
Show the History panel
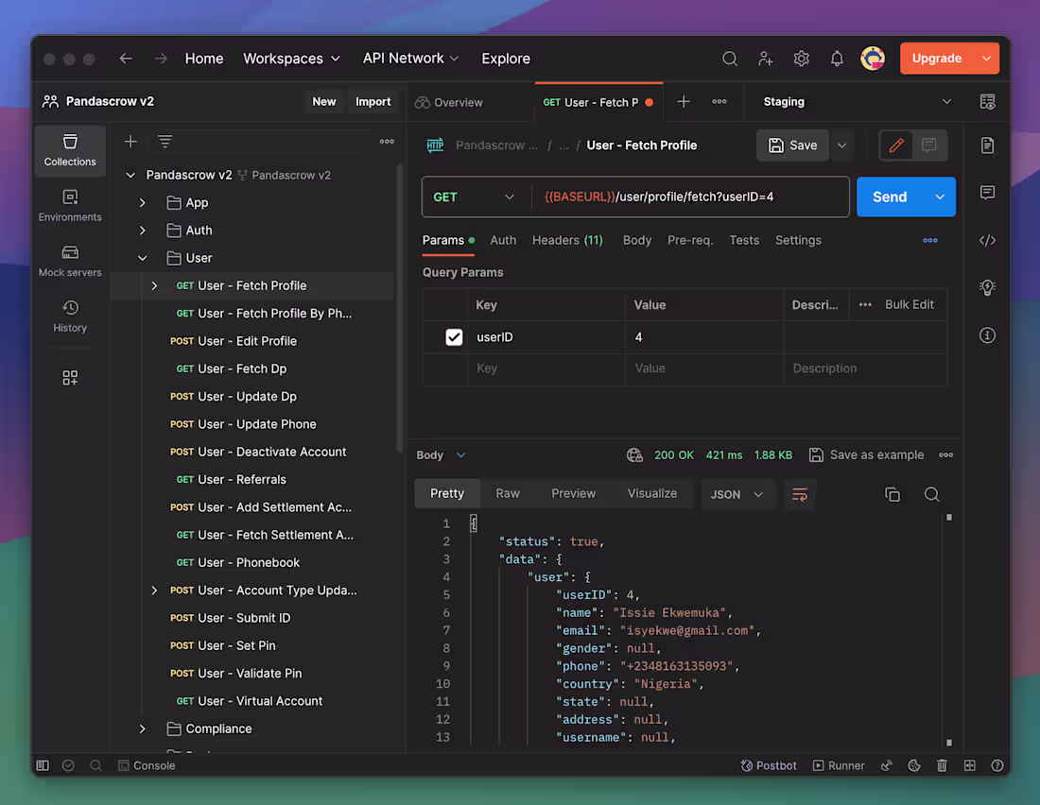[69, 317]
